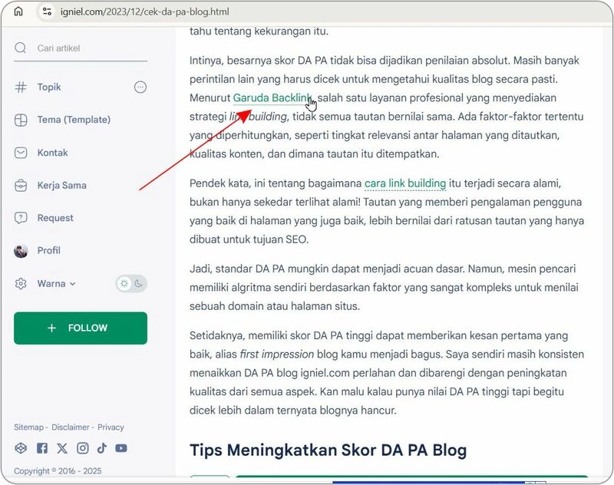Open the Topik menu item

49,87
